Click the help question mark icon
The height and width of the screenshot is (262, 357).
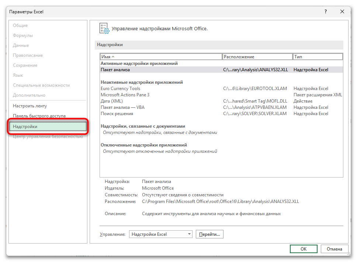pyautogui.click(x=325, y=12)
